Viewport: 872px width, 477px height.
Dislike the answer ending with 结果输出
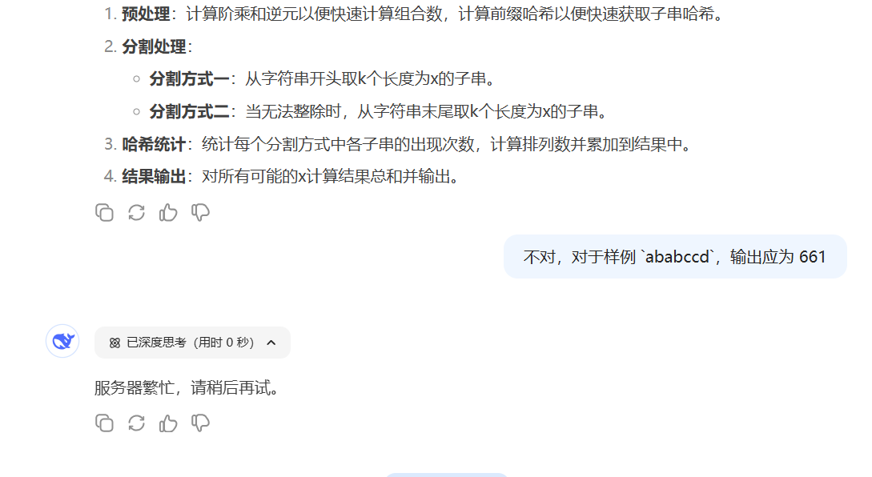(x=200, y=212)
